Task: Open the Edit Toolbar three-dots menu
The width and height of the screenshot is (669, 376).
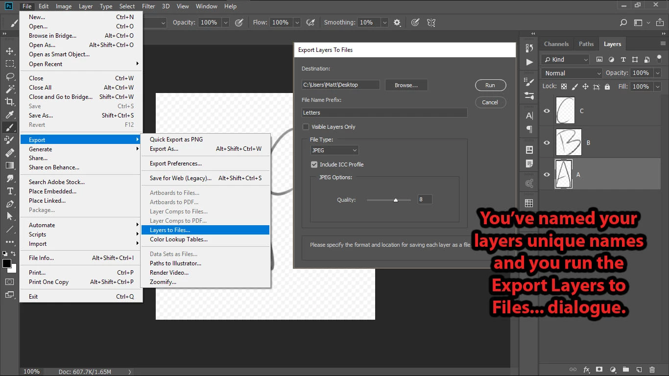Action: (x=9, y=242)
